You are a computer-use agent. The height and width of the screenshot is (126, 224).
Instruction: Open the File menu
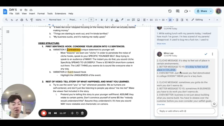11,14
